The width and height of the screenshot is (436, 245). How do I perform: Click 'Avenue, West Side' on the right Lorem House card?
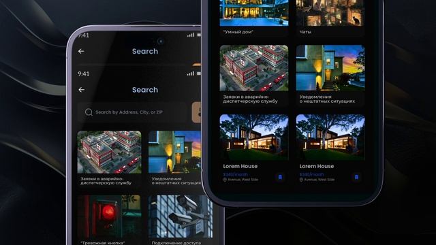click(320, 180)
